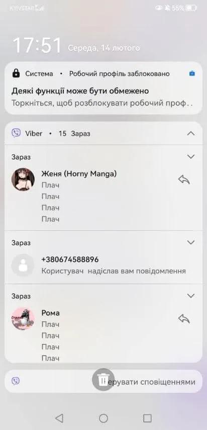The width and height of the screenshot is (207, 430).
Task: Open Керувати сповіщеннями link
Action: point(152,382)
